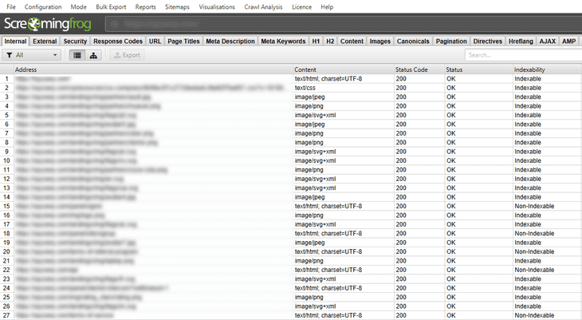Switch to list view icon
The width and height of the screenshot is (582, 320).
pos(77,55)
